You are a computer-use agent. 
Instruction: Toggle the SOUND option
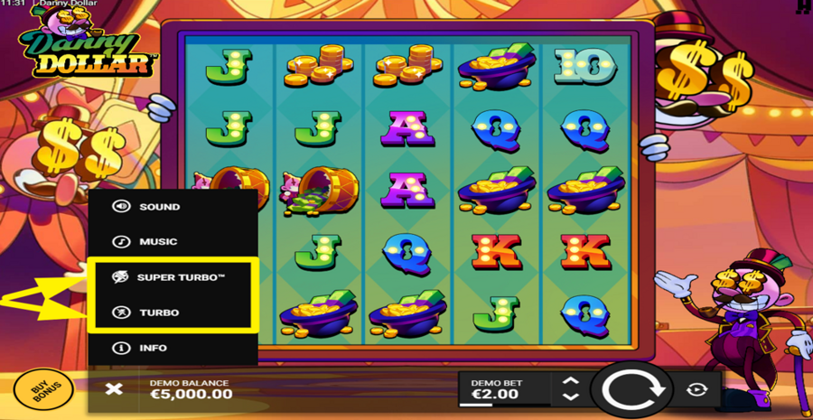tap(173, 206)
